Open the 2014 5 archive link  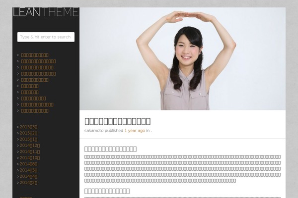click(28, 170)
